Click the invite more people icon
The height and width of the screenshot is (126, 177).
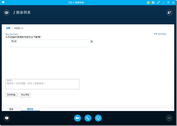pyautogui.click(x=169, y=12)
